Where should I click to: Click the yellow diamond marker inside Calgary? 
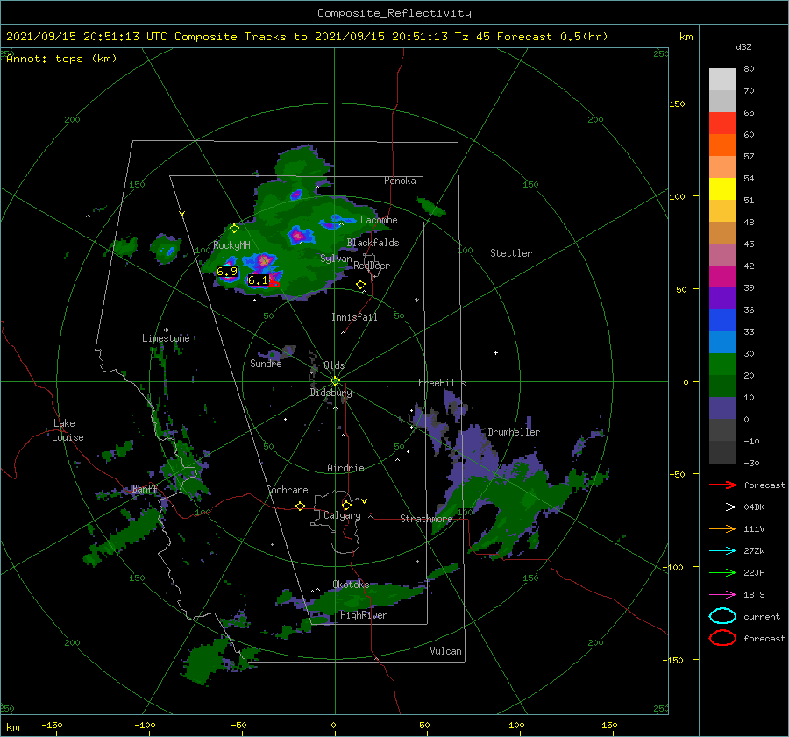point(346,505)
